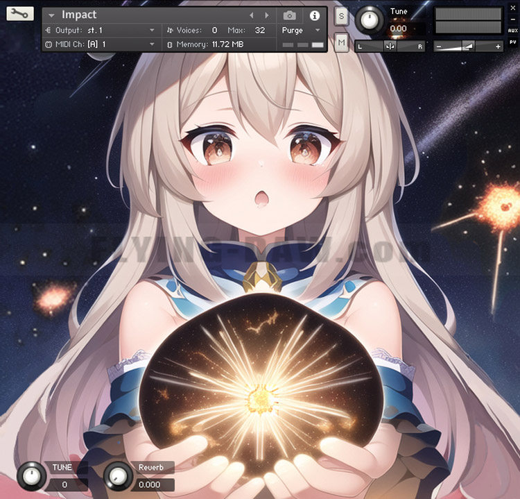
Task: Toggle the PV button
Action: coord(512,42)
